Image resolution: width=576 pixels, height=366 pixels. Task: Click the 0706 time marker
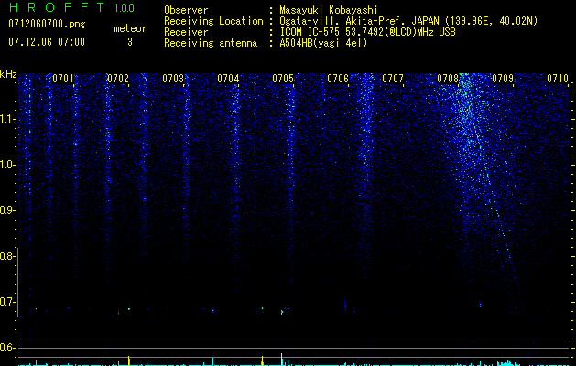(x=338, y=79)
